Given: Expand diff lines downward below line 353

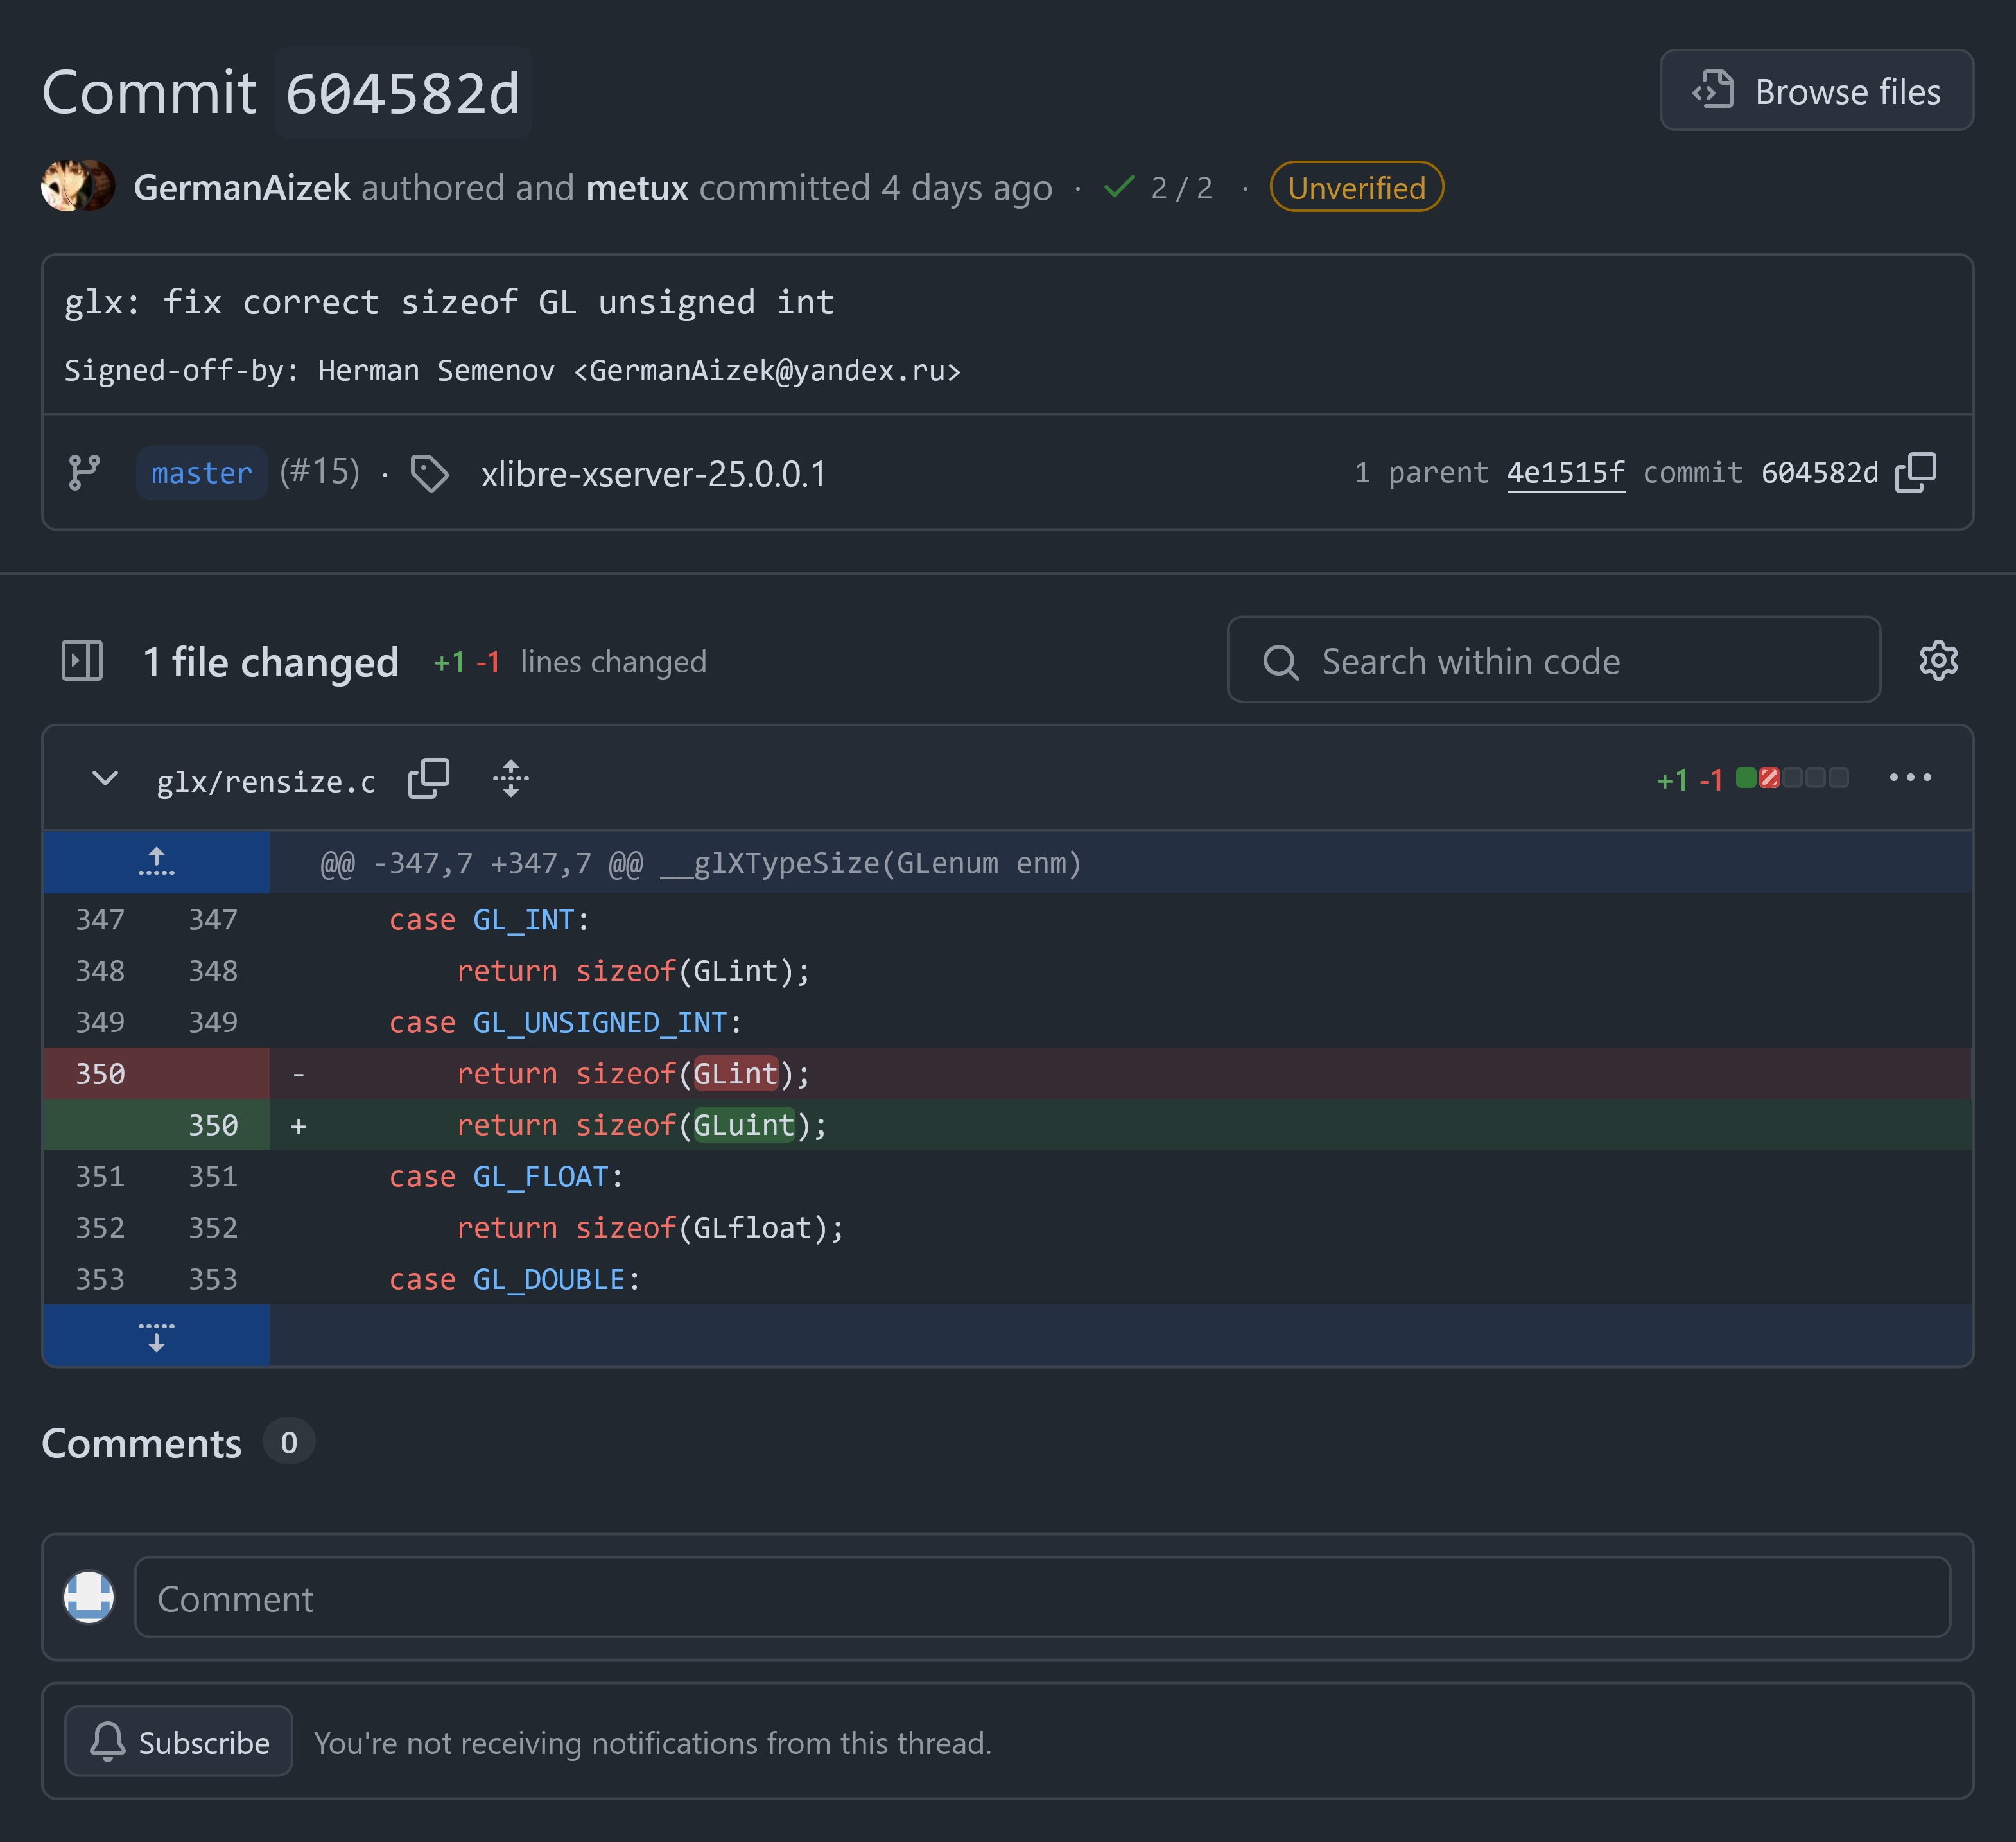Looking at the screenshot, I should pos(156,1336).
